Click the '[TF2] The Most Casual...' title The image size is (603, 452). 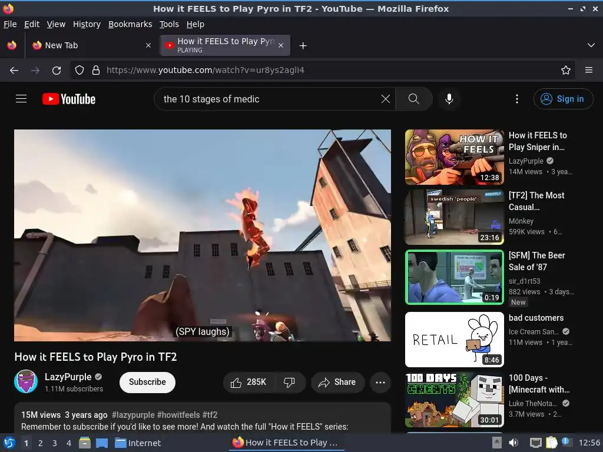[x=536, y=201]
